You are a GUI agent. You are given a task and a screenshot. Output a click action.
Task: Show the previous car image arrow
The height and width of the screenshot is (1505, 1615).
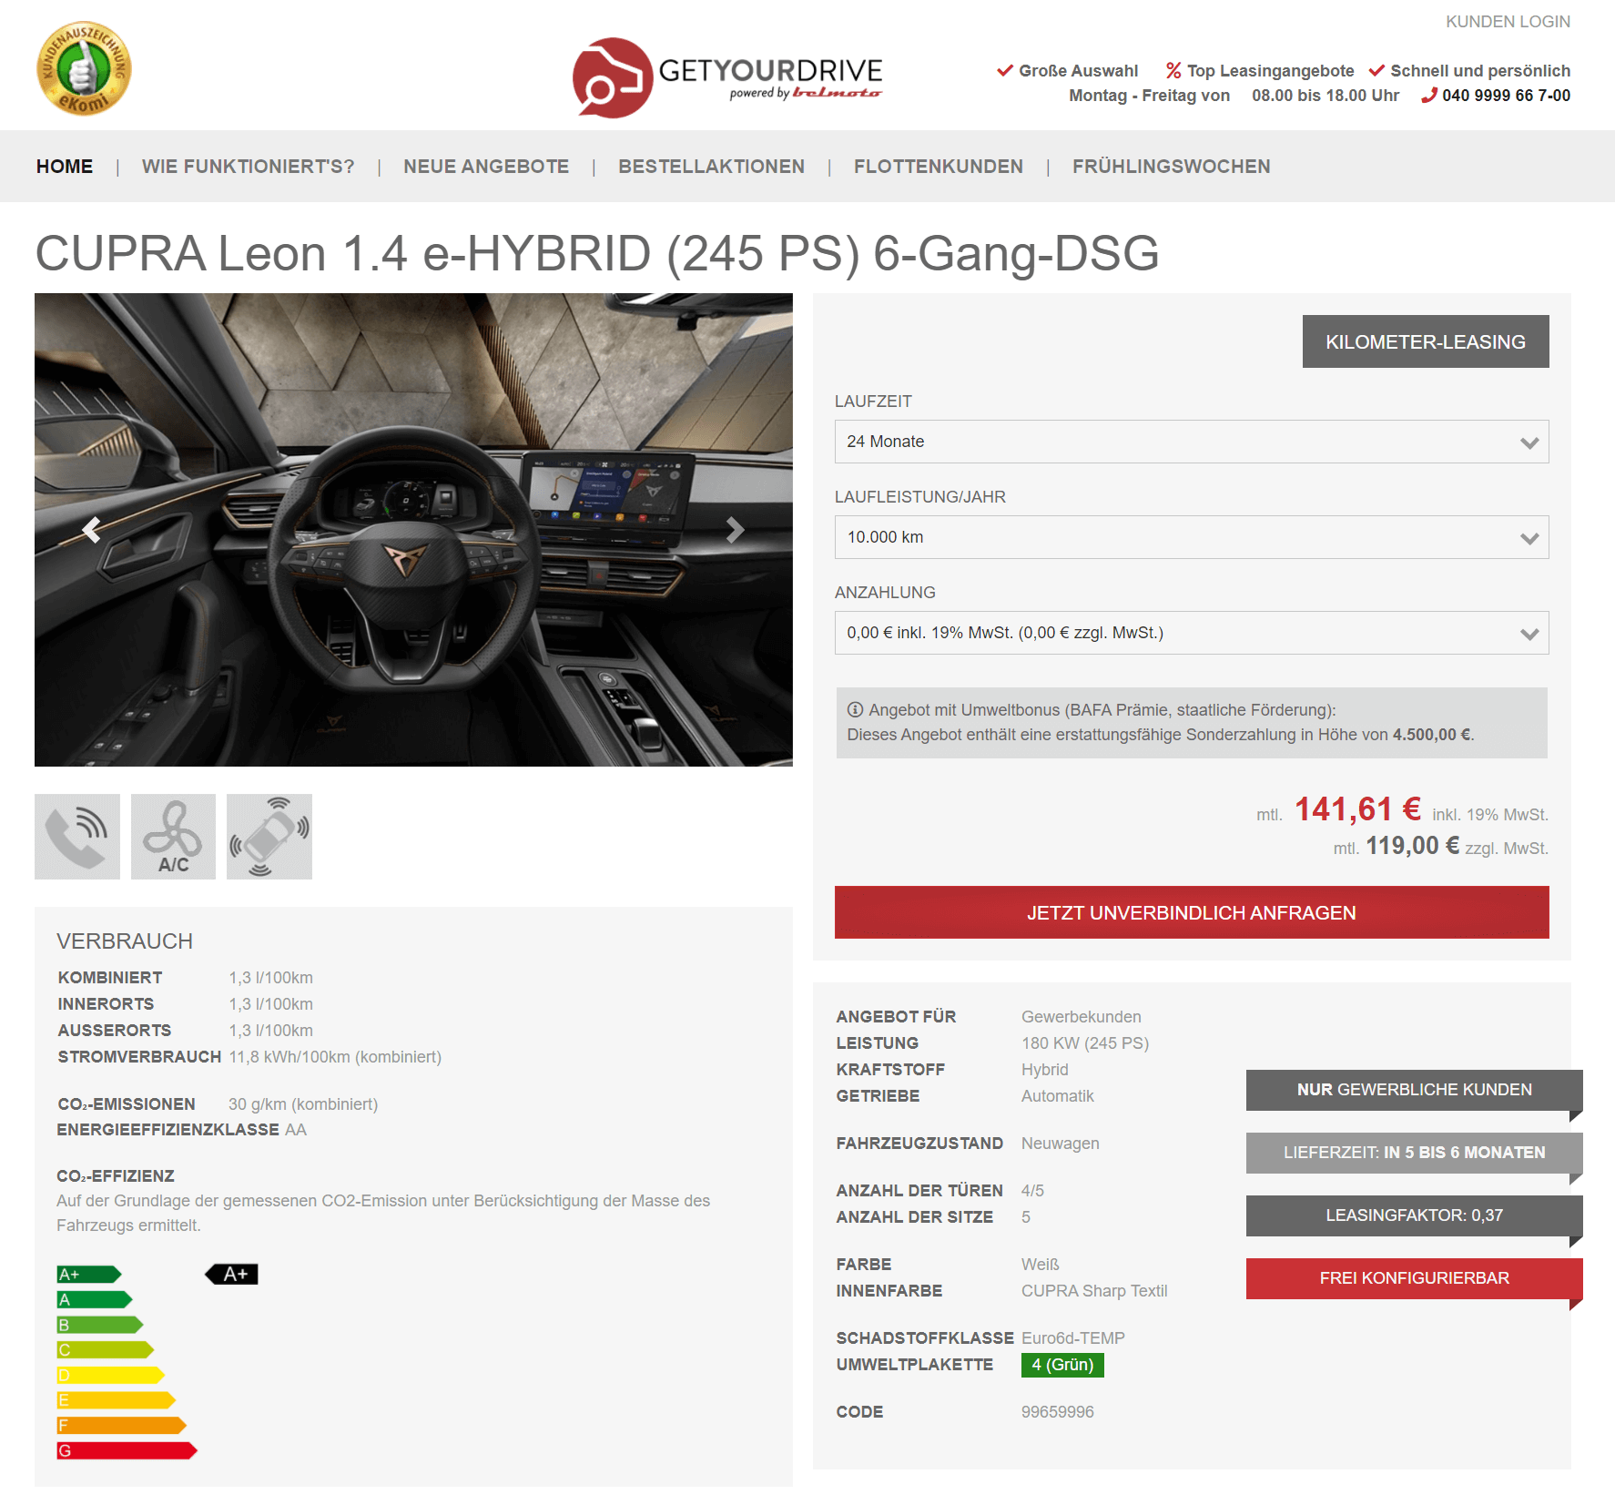click(91, 529)
